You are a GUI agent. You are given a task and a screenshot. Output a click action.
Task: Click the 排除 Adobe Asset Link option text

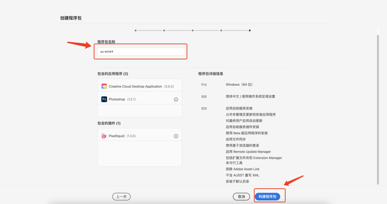tap(243, 169)
